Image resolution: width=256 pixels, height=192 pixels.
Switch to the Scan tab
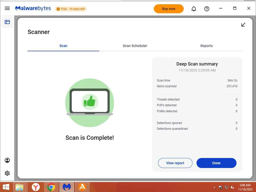(63, 46)
